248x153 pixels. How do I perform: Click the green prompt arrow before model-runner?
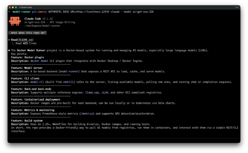coord(10,12)
